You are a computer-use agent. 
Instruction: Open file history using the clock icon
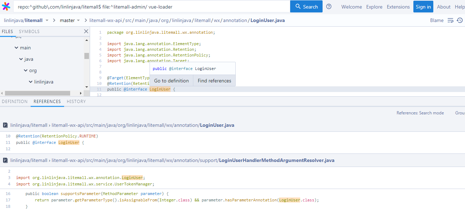pyautogui.click(x=460, y=20)
